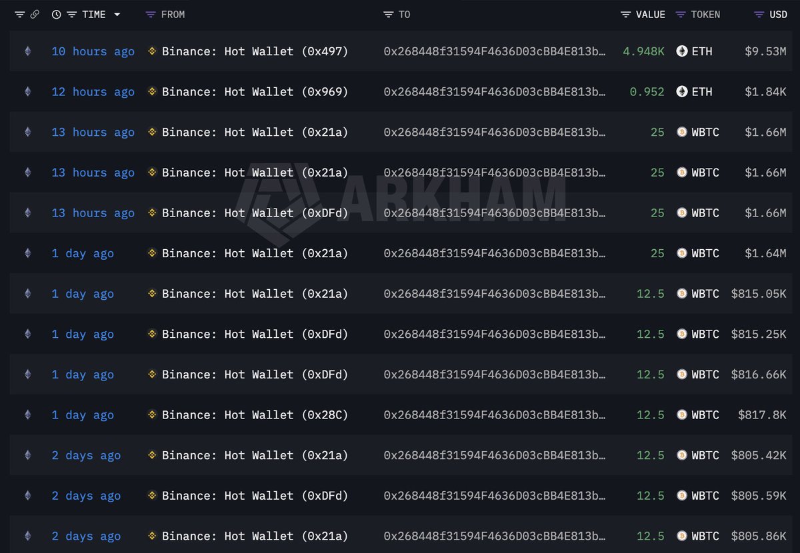The height and width of the screenshot is (553, 800).
Task: Click Binance logo in the 10 hours ago row
Action: pos(152,51)
